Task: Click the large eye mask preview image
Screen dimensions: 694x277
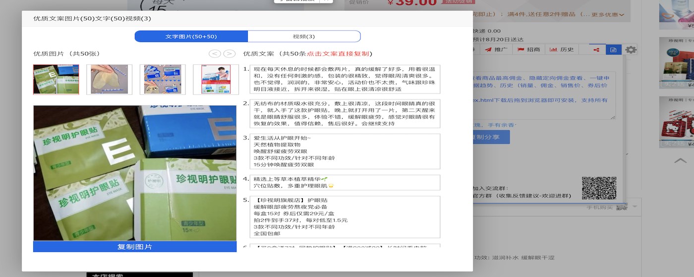Action: (135, 173)
